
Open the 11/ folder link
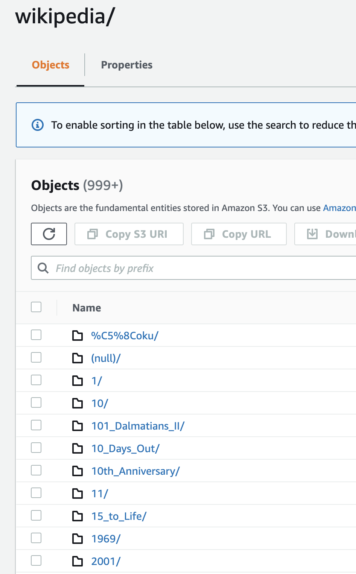point(100,494)
